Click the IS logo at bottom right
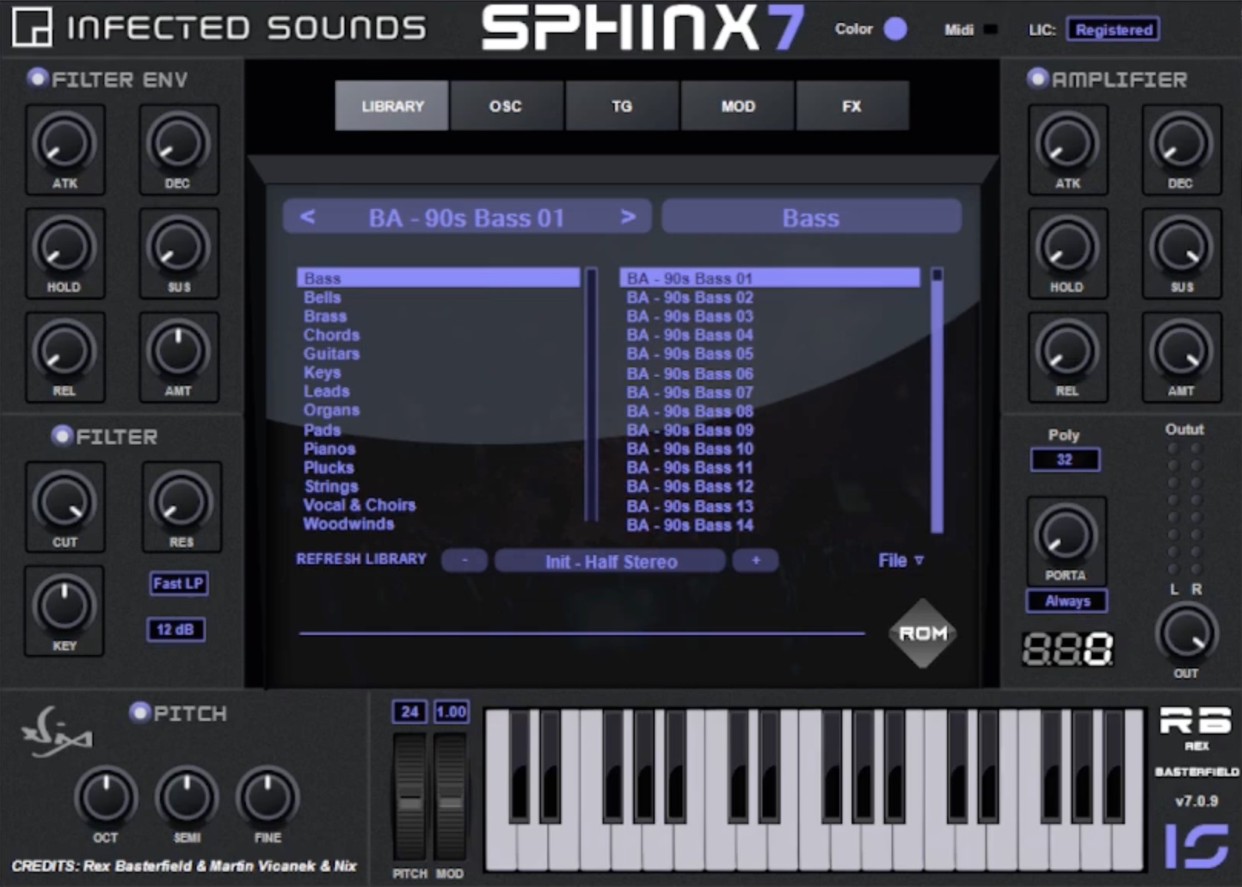The image size is (1242, 887). tap(1196, 846)
